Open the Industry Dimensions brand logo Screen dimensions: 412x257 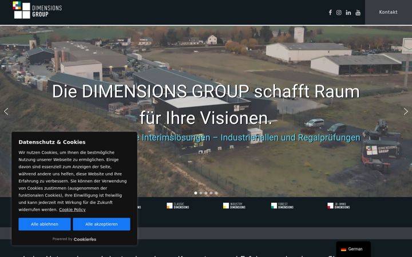point(234,206)
